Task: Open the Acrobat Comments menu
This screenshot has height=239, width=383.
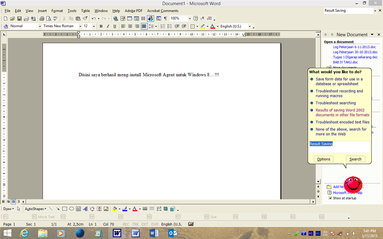Action: (163, 11)
